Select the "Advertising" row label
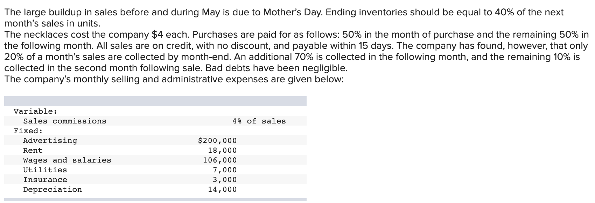Viewport: 595px width, 203px height. 50,141
